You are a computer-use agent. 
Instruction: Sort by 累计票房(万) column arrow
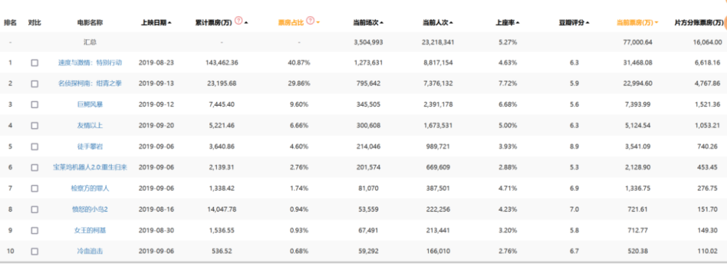tap(246, 23)
